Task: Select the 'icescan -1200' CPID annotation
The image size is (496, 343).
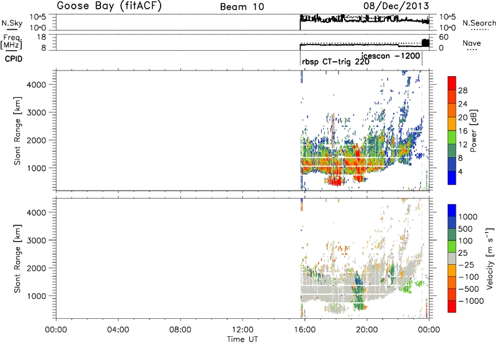Action: point(391,56)
